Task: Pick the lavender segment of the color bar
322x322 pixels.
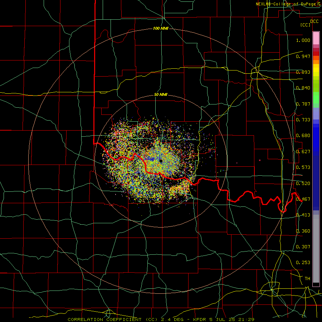Action: pos(316,113)
